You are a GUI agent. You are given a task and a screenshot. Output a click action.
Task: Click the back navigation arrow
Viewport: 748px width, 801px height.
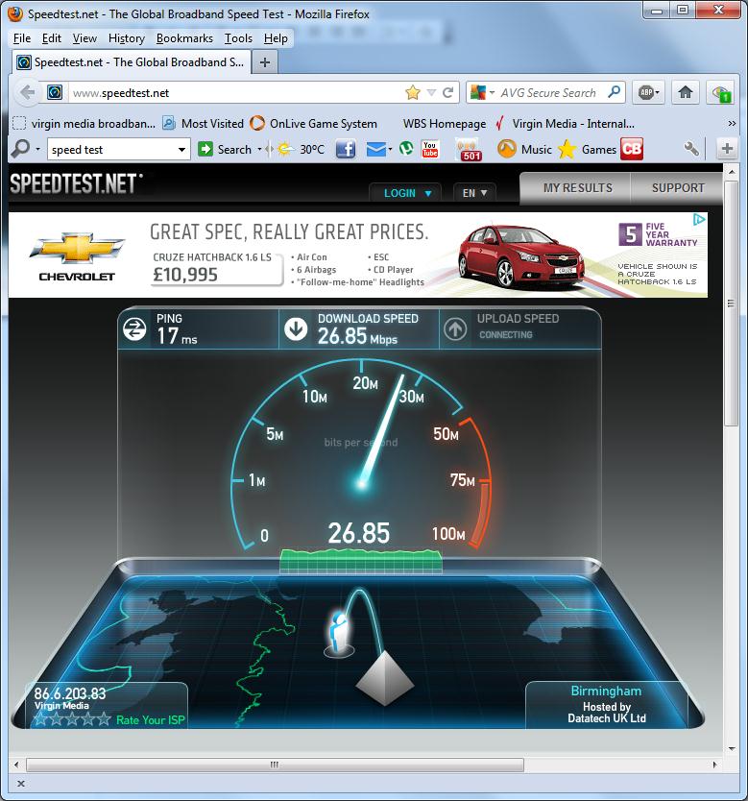[28, 93]
